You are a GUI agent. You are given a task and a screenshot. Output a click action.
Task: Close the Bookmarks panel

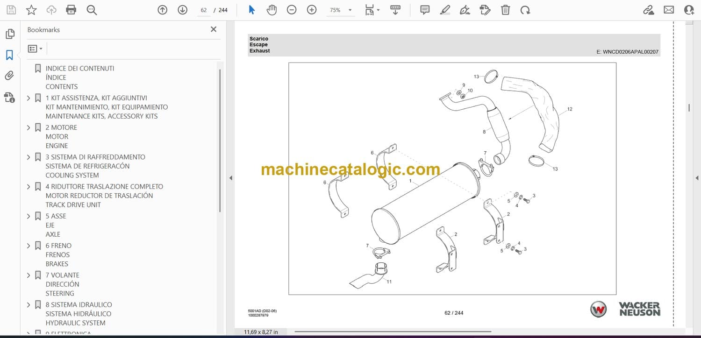click(x=214, y=29)
